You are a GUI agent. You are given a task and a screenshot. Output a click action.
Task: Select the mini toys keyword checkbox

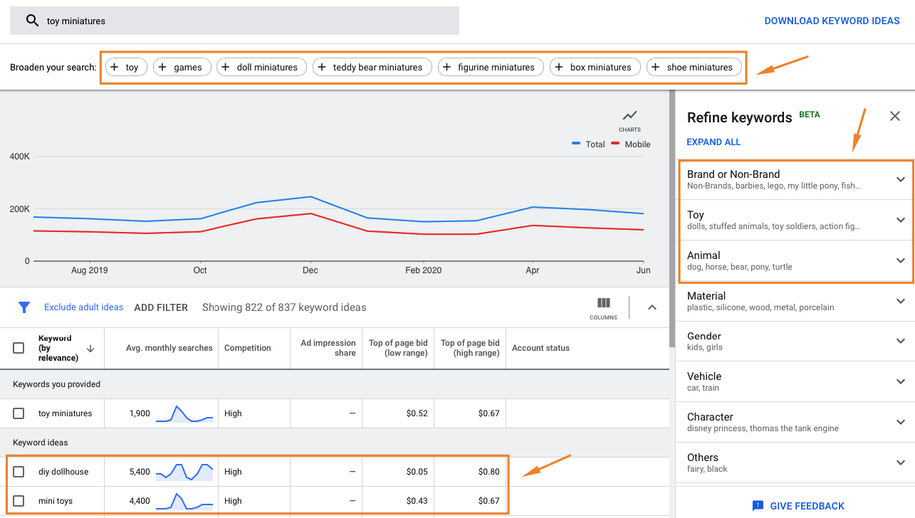tap(20, 500)
